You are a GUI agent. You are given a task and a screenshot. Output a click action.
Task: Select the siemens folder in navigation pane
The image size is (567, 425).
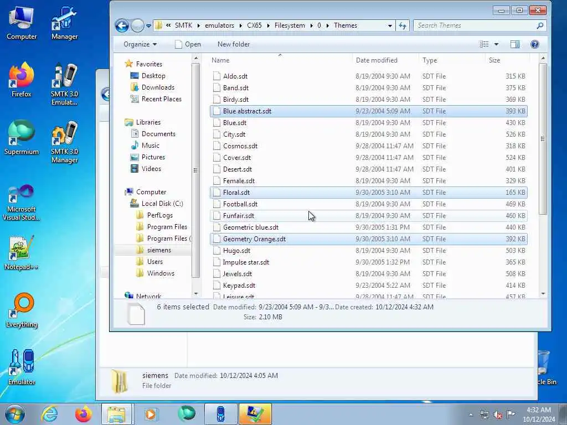click(x=159, y=250)
